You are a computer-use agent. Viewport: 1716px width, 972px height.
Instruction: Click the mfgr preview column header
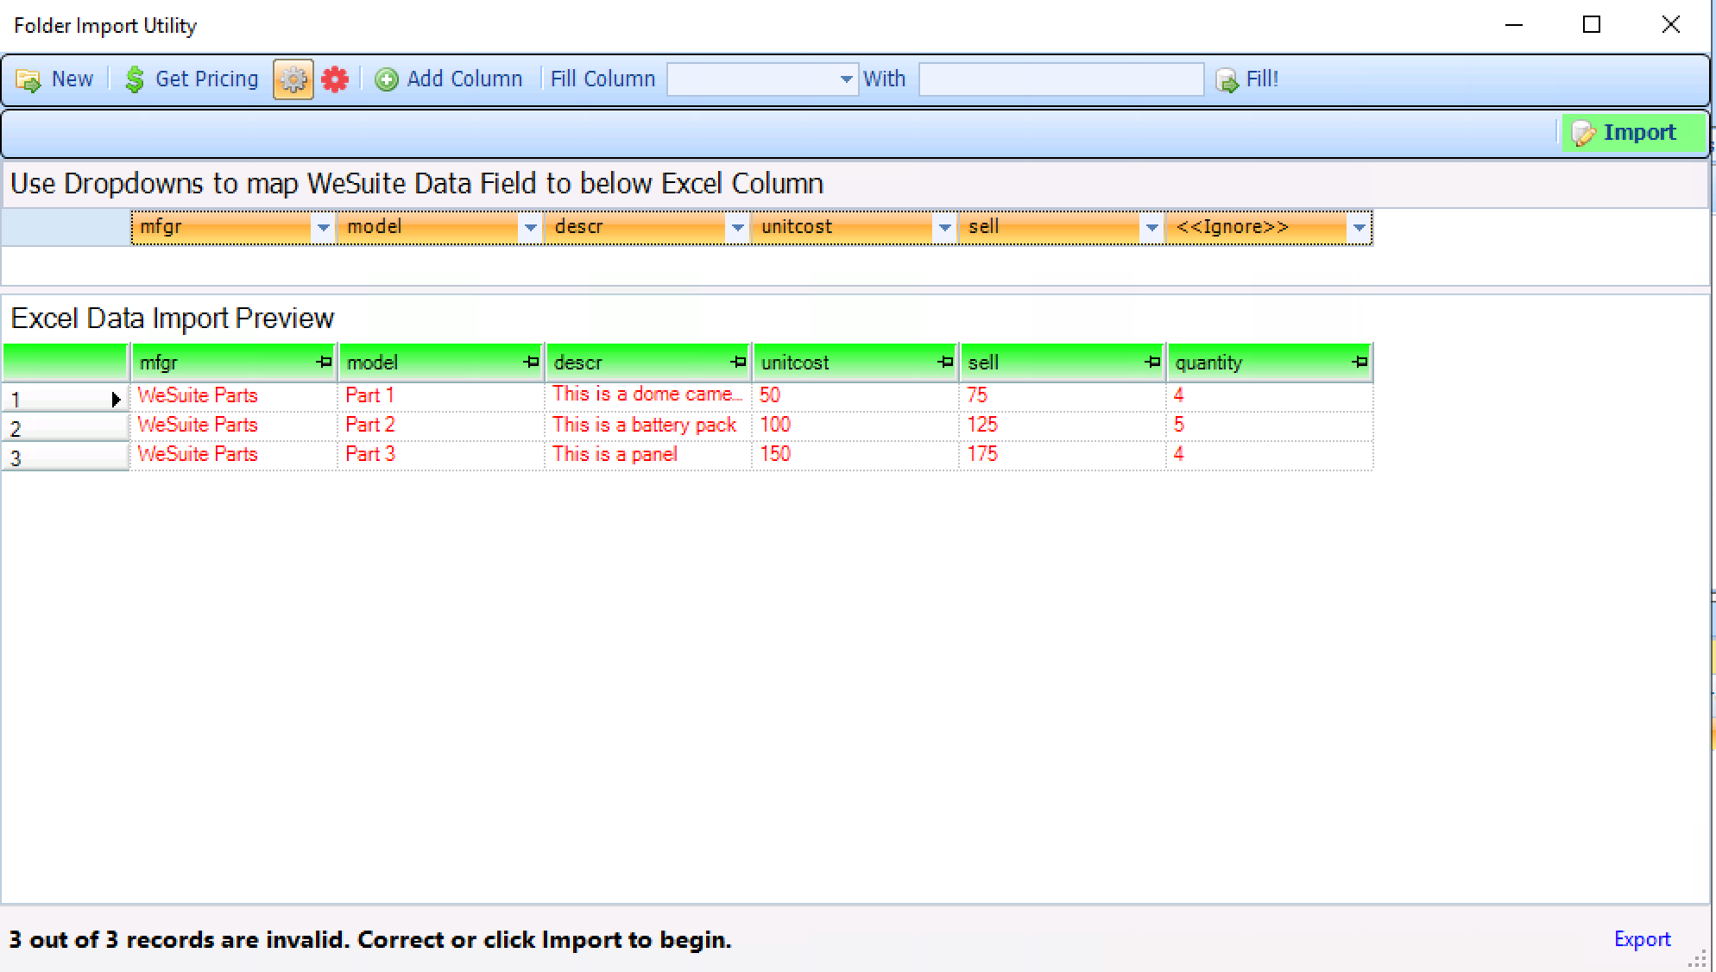click(233, 363)
